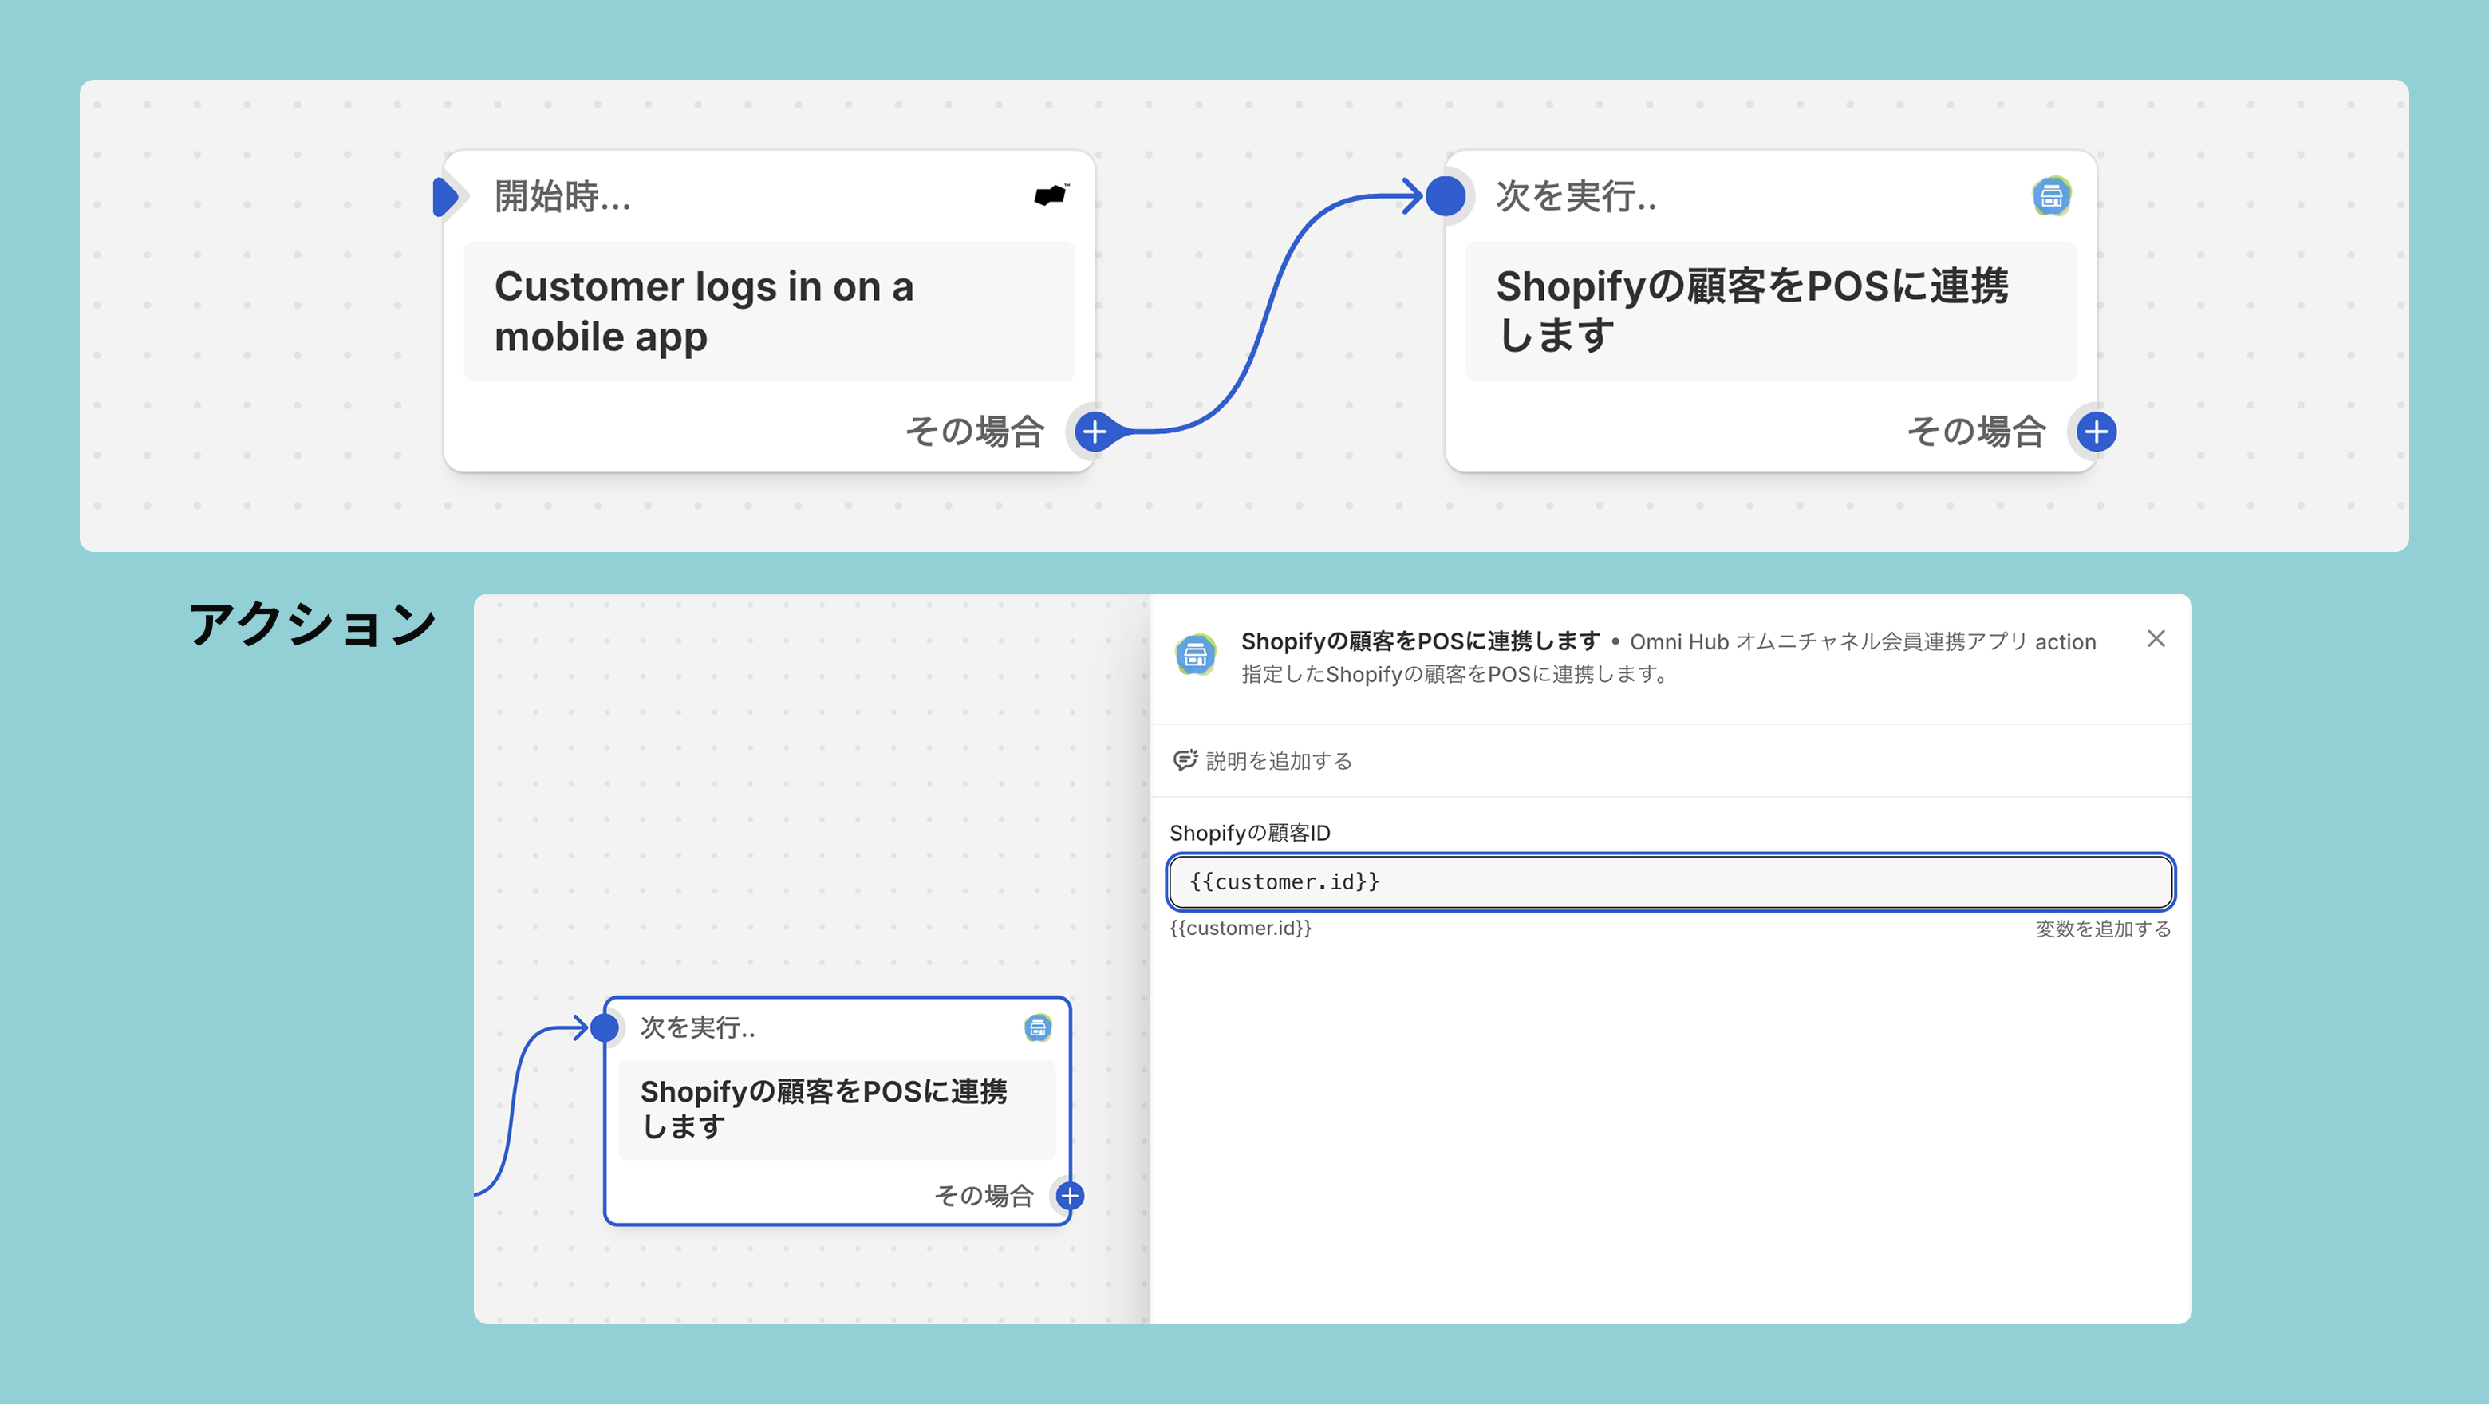Viewport: 2489px width, 1404px height.
Task: Click Omni Hub app icon on top action card
Action: tap(2050, 196)
